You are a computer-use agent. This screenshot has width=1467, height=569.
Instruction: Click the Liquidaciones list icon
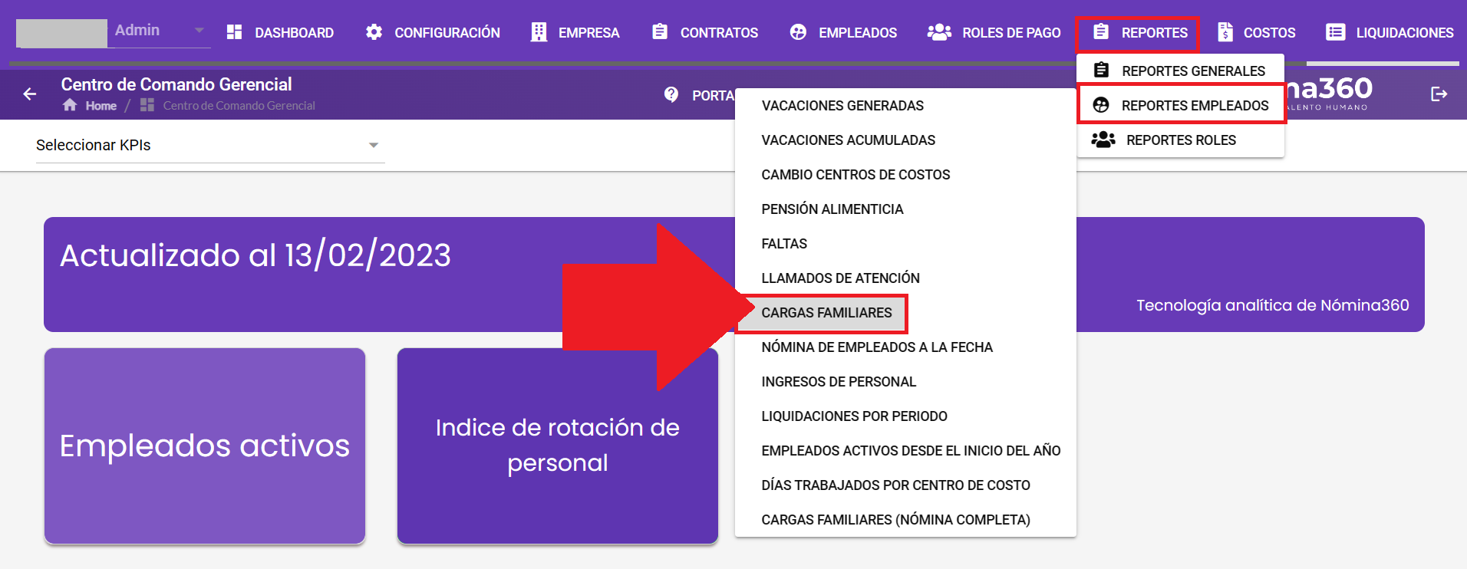(x=1336, y=32)
